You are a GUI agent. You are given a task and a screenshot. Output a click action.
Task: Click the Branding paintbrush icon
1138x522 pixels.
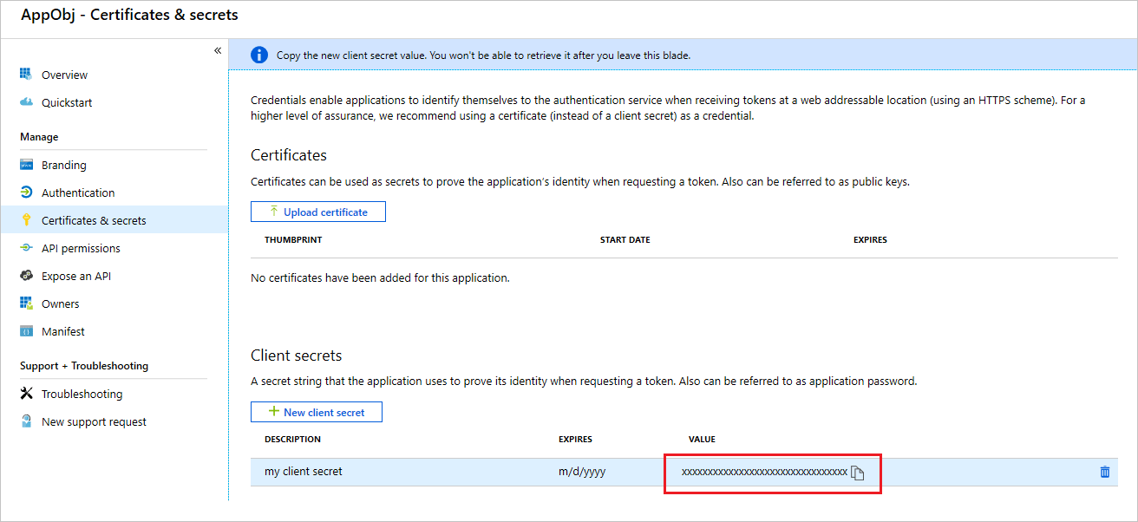tap(28, 164)
